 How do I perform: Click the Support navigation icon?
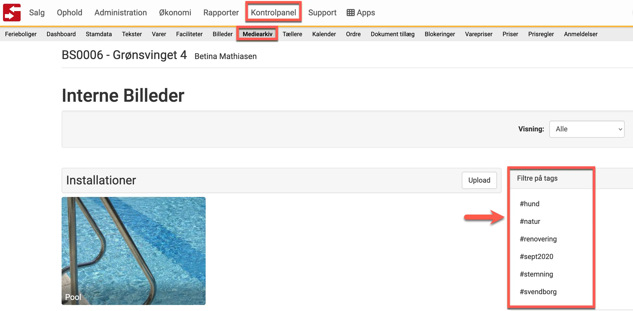tap(323, 13)
